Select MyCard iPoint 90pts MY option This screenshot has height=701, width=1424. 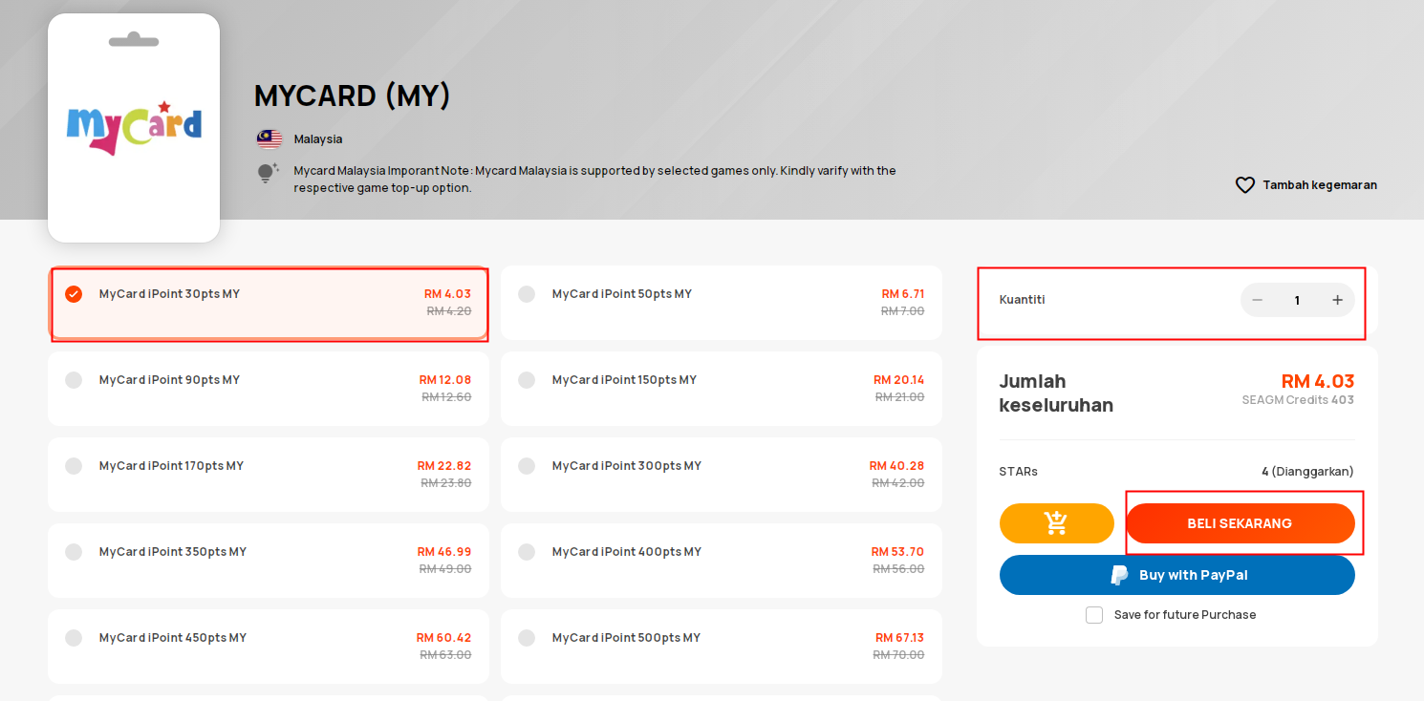[x=269, y=389]
